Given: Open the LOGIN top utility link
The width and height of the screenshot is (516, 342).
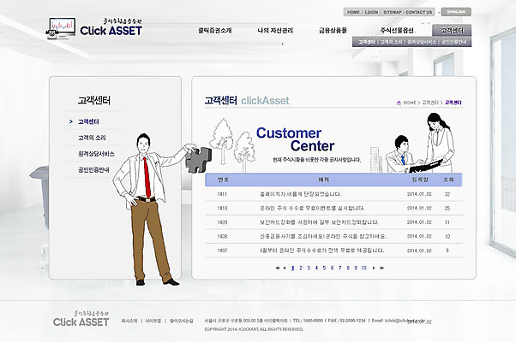Looking at the screenshot, I should [x=371, y=12].
